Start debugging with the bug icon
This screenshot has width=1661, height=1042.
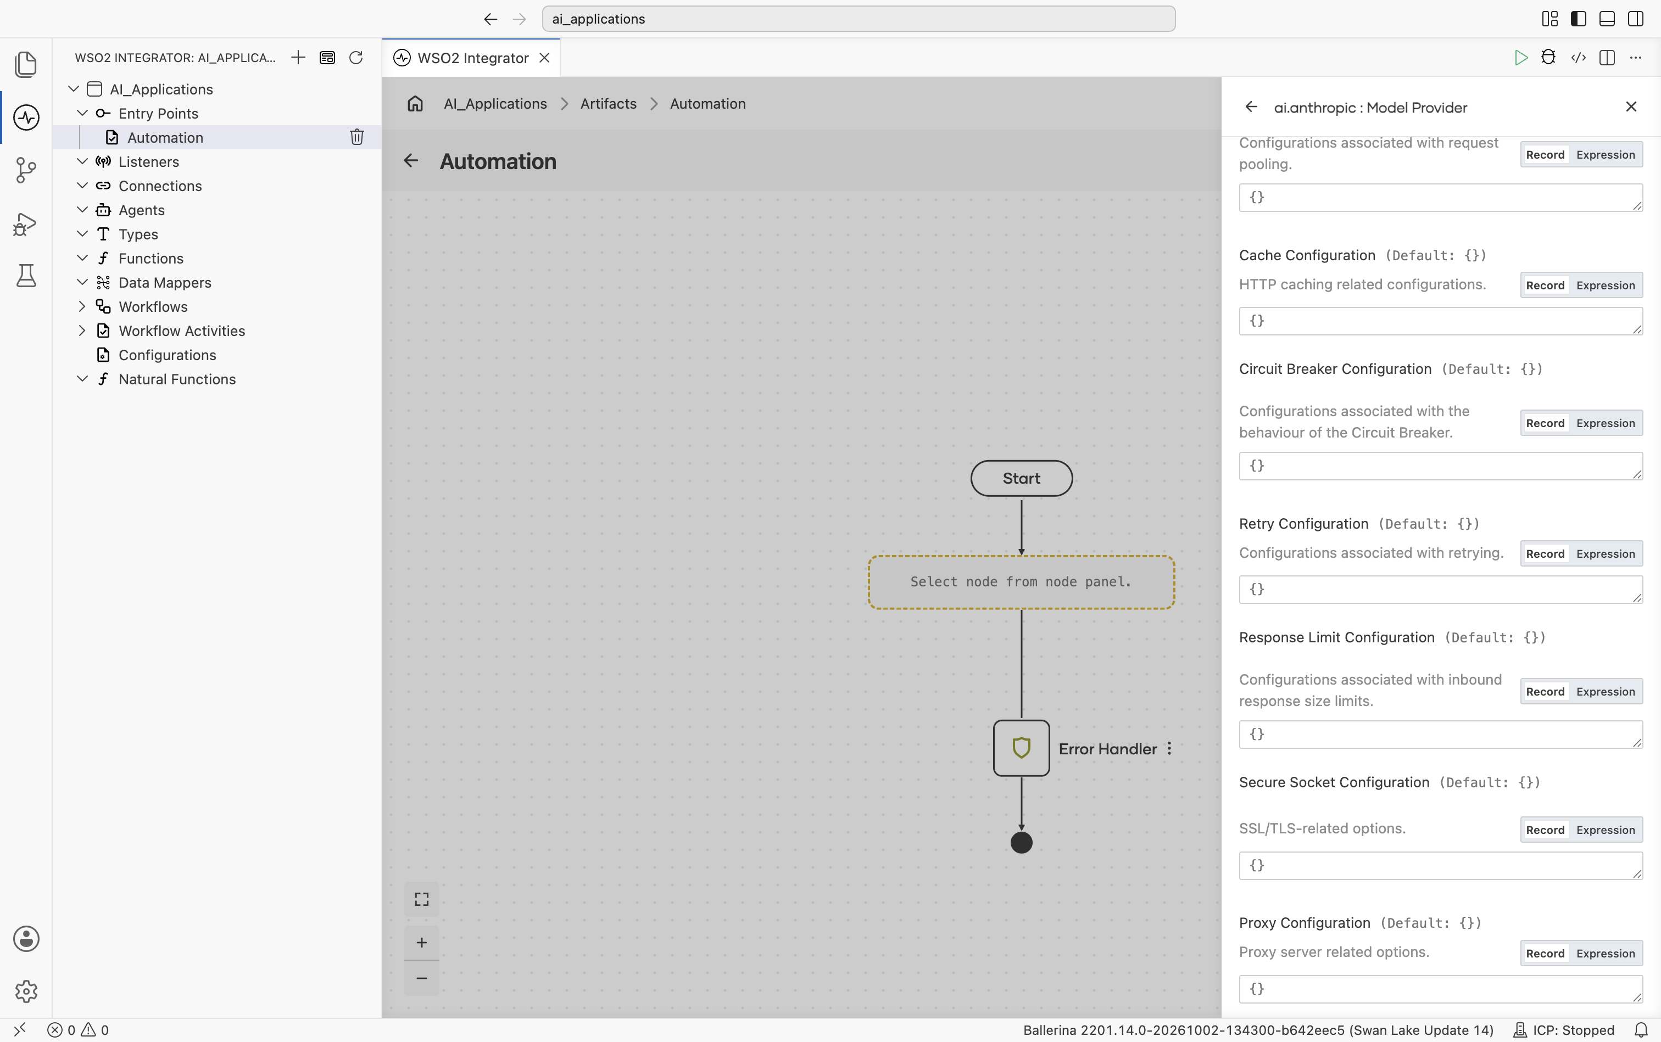click(1548, 57)
